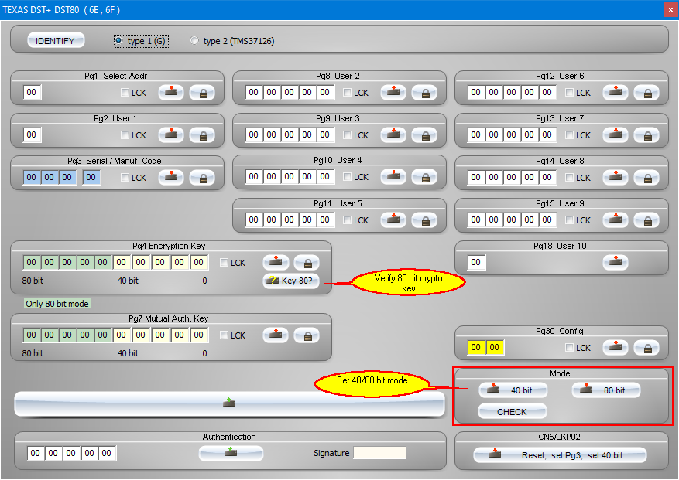Read Pg2 User 1 page icon
The image size is (679, 480).
(x=171, y=135)
